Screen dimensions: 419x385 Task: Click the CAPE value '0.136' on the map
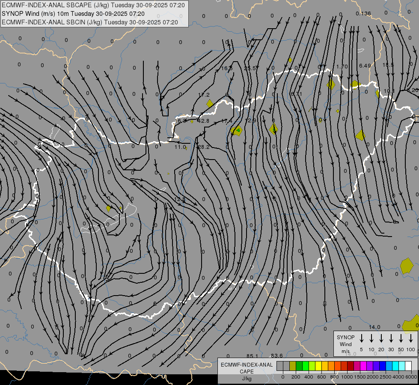pos(363,13)
